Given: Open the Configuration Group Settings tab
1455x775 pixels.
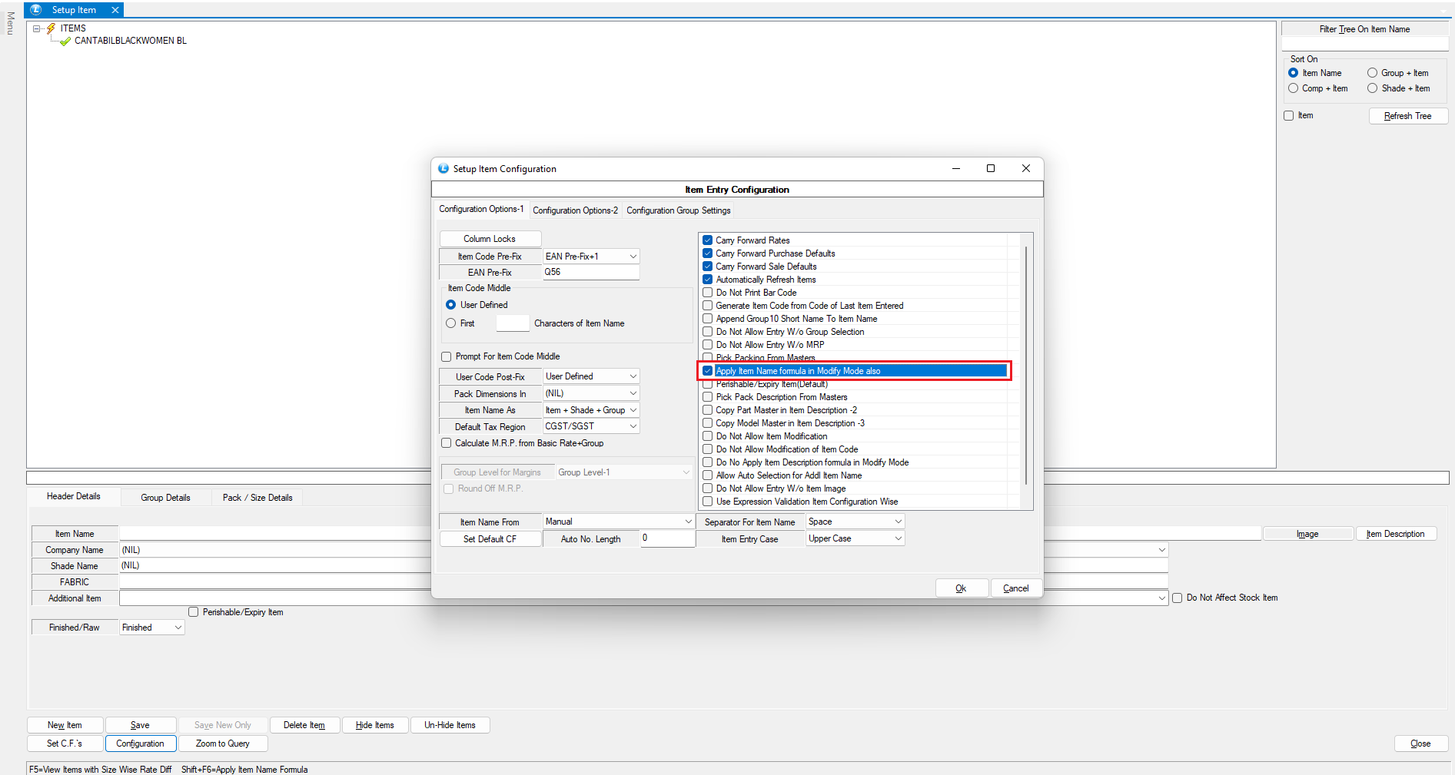Looking at the screenshot, I should tap(678, 210).
